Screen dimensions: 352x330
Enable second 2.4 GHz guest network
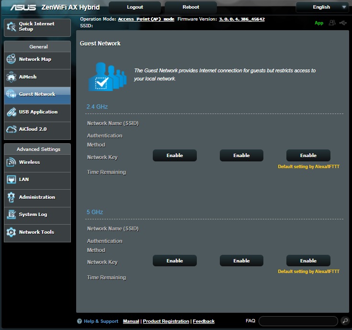[x=241, y=155]
